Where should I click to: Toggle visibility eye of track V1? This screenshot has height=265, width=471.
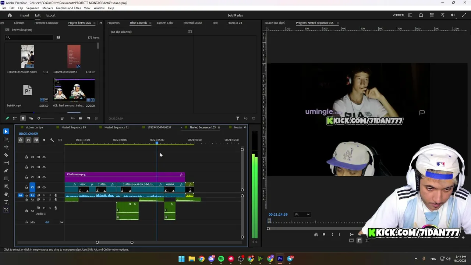point(44,187)
